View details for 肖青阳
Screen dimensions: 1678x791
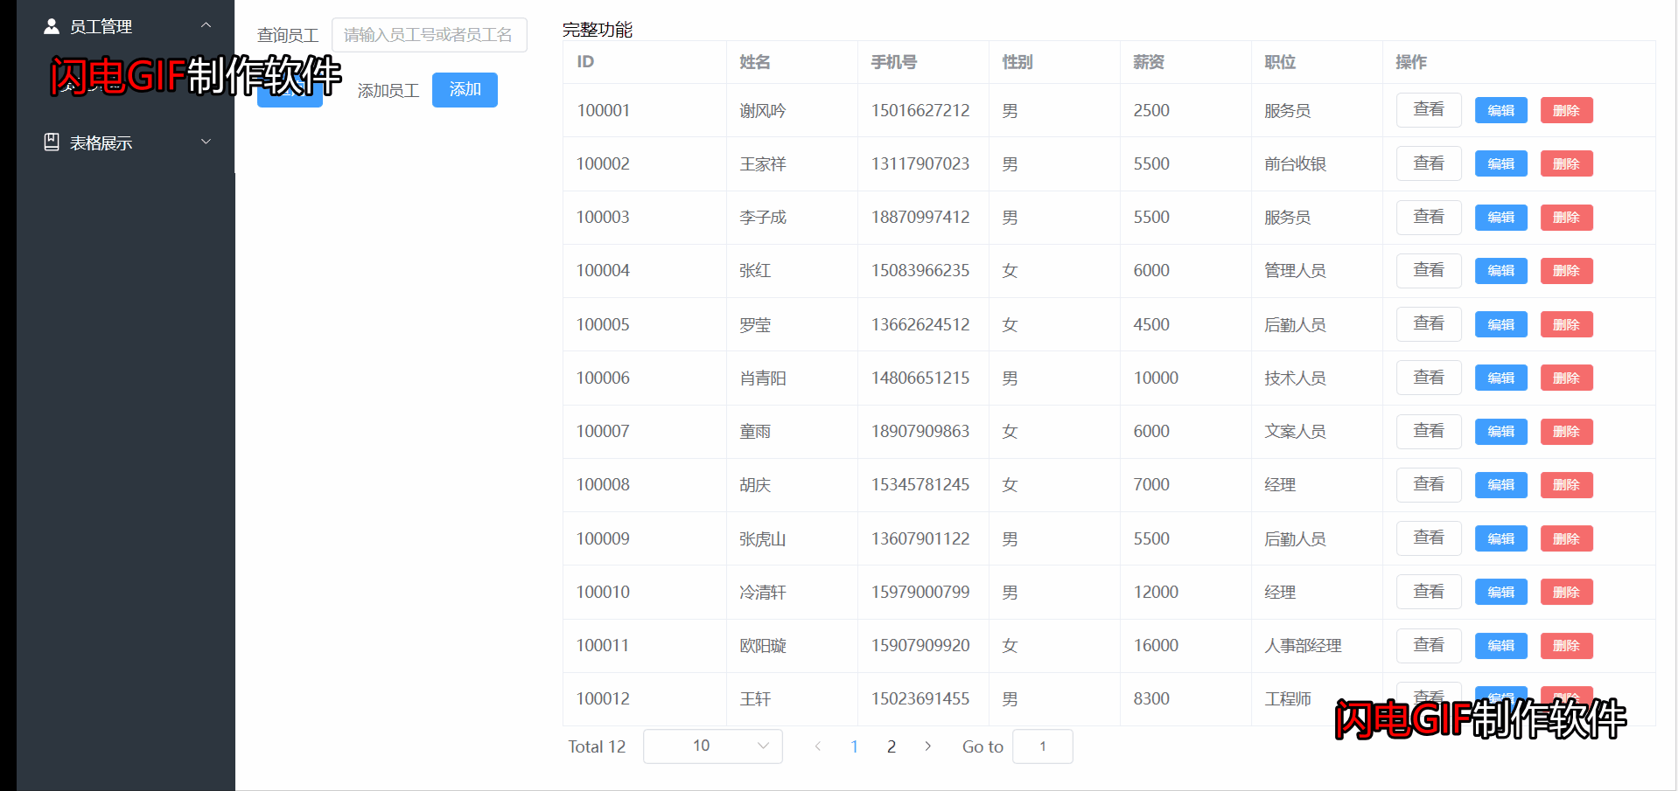tap(1429, 378)
